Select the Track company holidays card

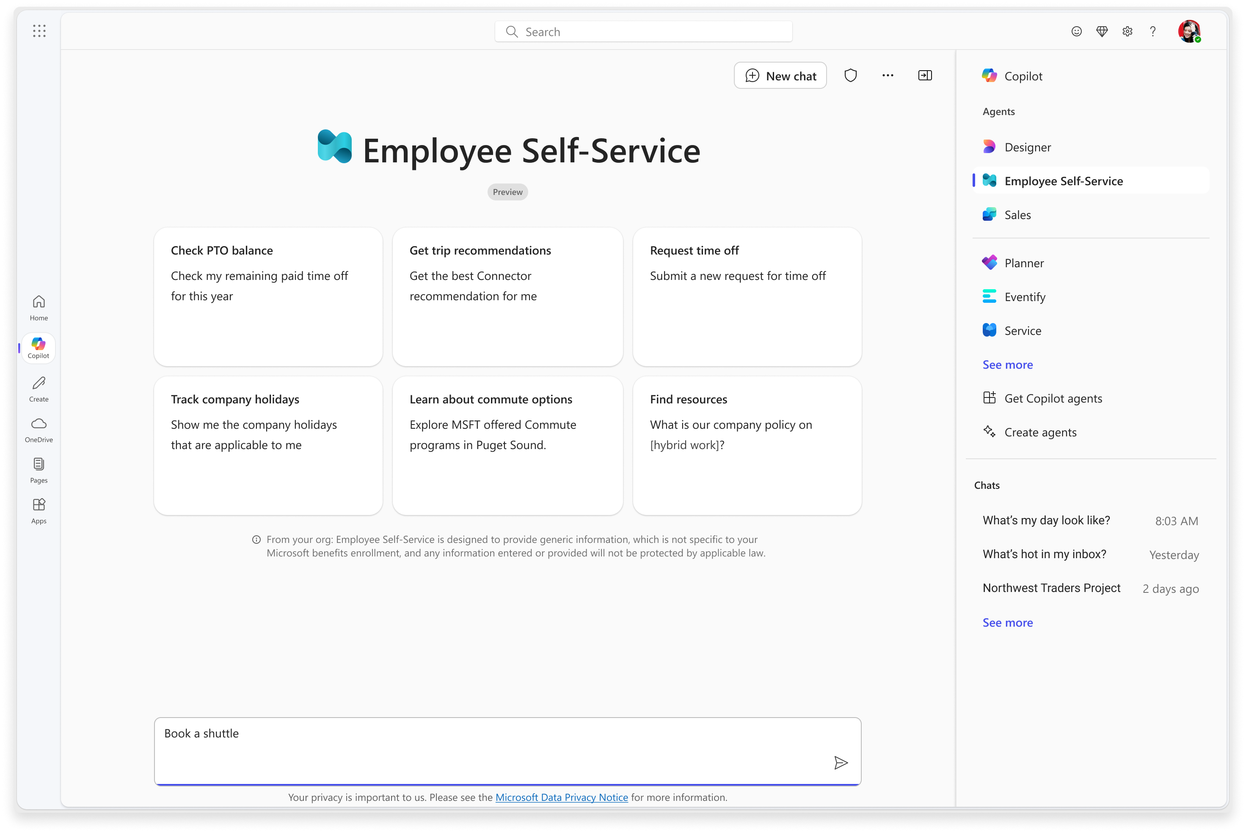click(268, 446)
